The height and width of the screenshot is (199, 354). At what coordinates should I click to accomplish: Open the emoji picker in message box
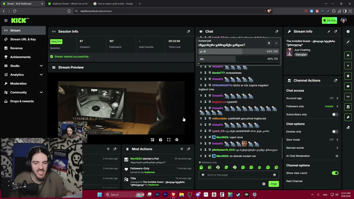pos(274,175)
